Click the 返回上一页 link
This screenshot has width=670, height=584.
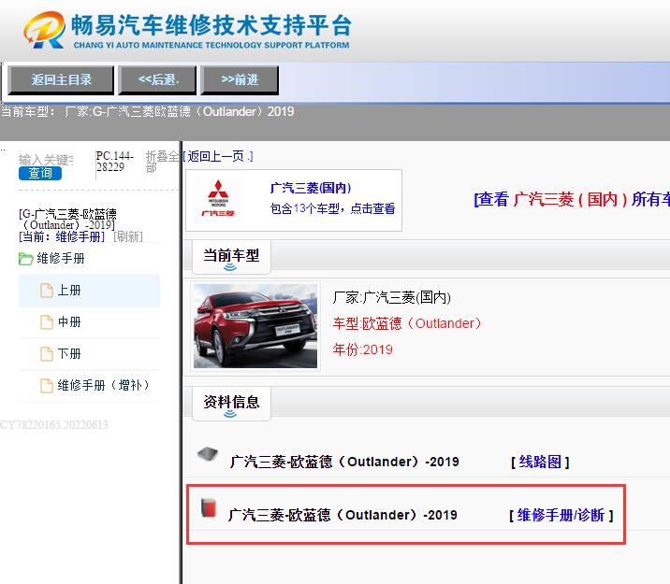point(218,157)
